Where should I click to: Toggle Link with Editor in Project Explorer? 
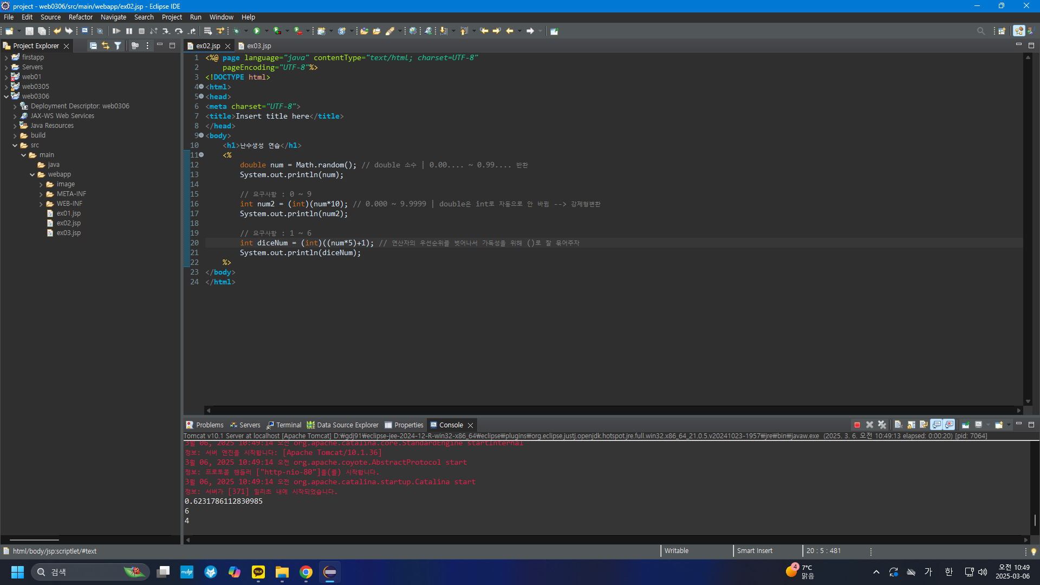click(106, 46)
